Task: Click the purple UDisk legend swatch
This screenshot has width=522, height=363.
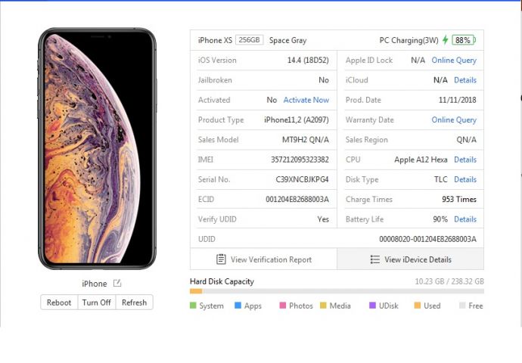Action: point(372,305)
